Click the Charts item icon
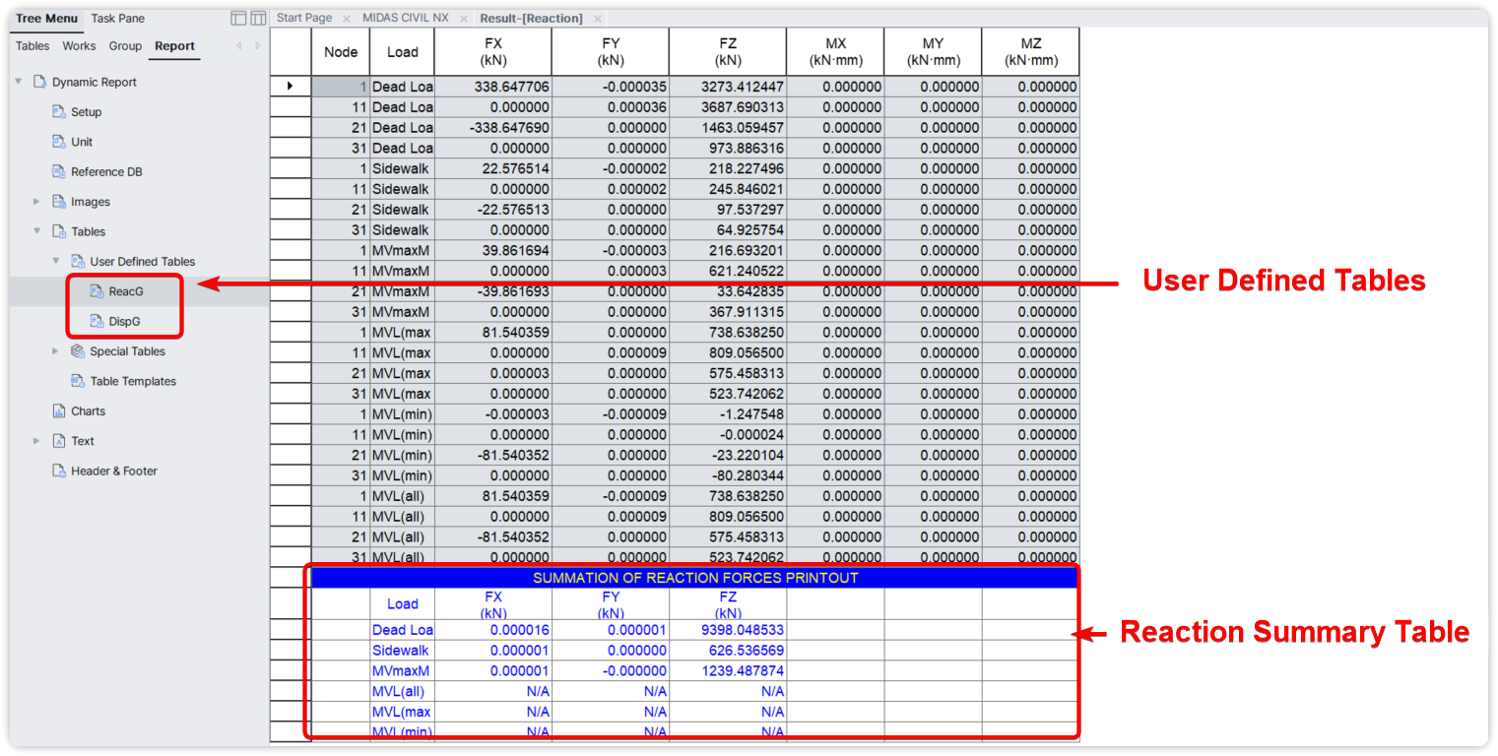This screenshot has width=1498, height=756. (58, 411)
